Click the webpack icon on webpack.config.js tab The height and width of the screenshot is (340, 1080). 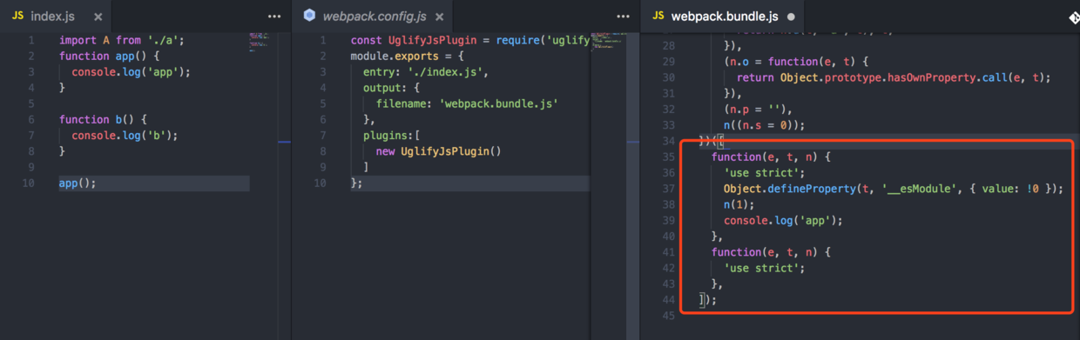pyautogui.click(x=308, y=16)
